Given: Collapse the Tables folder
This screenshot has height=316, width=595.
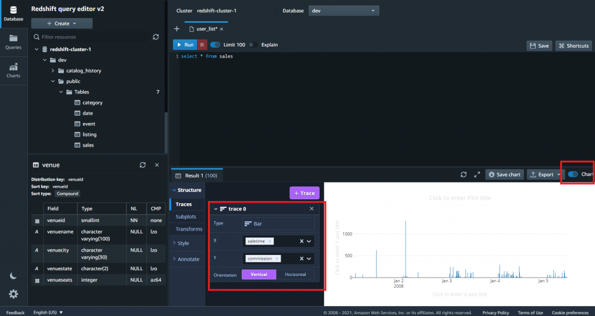Looking at the screenshot, I should [60, 92].
